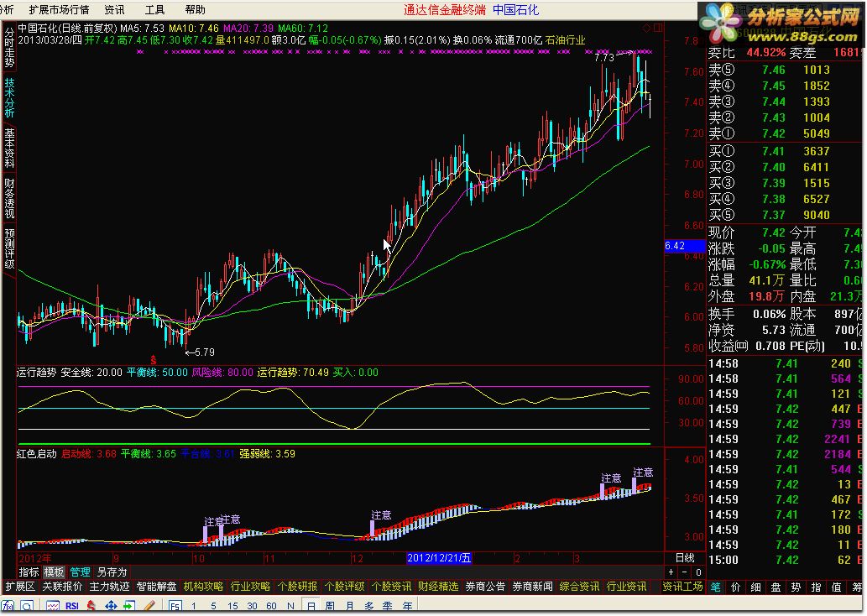Open the 券商公告 tab
The image size is (867, 616).
click(x=485, y=586)
